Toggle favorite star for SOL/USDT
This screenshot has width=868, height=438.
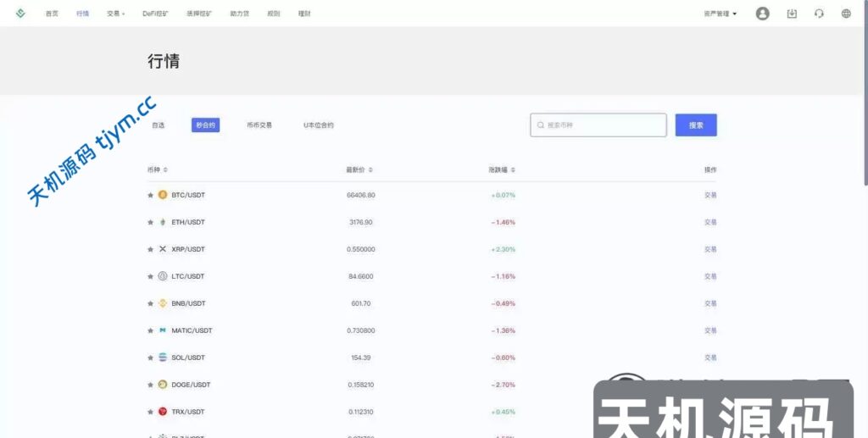click(151, 358)
